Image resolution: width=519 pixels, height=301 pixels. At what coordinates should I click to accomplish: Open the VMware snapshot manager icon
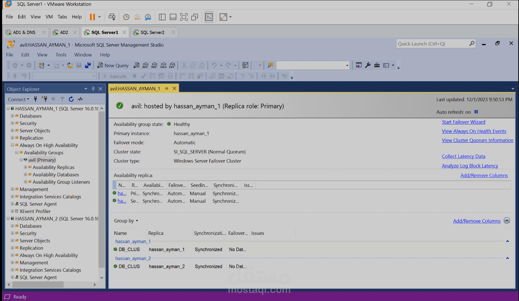[148, 17]
